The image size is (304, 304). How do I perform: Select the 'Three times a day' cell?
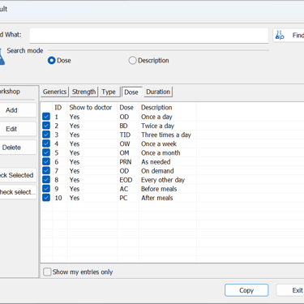click(166, 135)
